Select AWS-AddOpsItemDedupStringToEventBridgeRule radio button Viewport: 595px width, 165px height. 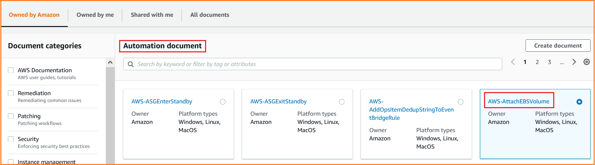(x=460, y=102)
